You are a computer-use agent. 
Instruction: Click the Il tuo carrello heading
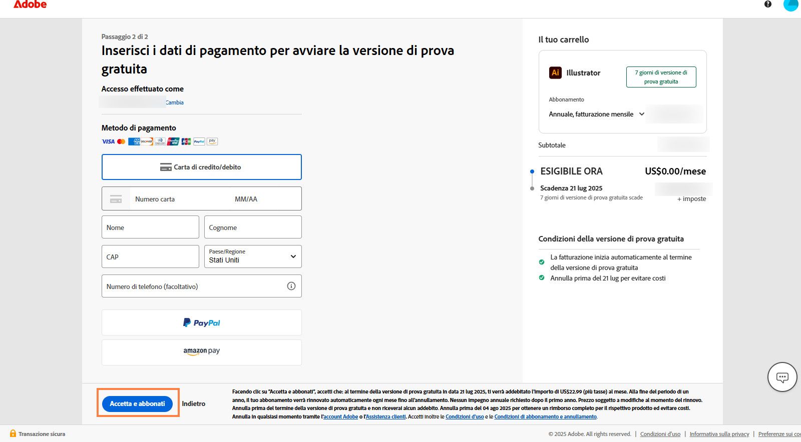point(563,39)
